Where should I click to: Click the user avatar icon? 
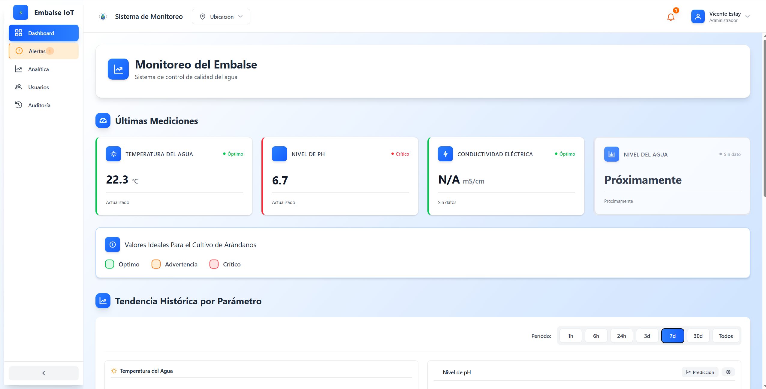[x=698, y=17]
